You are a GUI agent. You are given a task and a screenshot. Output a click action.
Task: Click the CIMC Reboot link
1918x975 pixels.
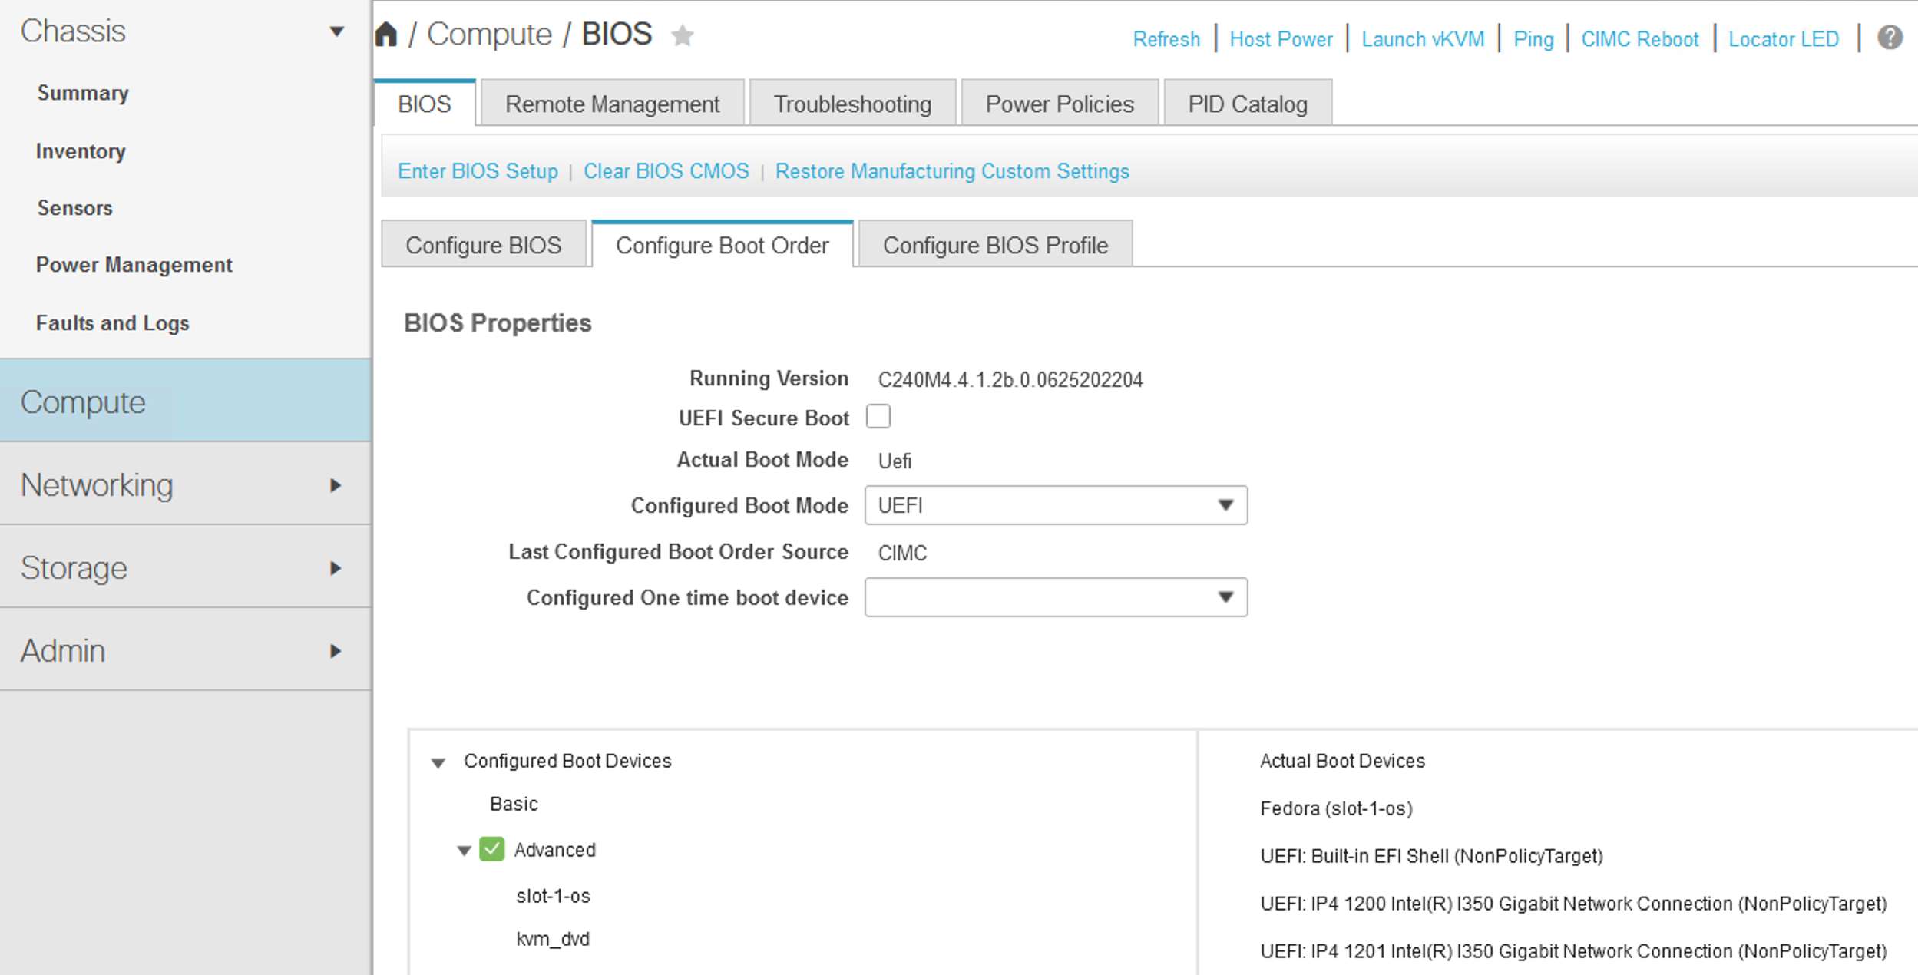pyautogui.click(x=1640, y=39)
